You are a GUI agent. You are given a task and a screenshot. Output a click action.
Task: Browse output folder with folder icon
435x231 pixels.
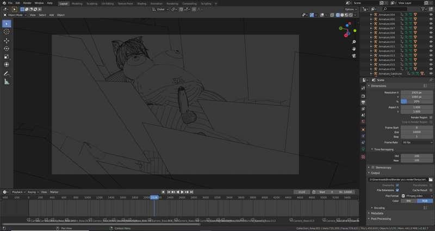coord(431,180)
